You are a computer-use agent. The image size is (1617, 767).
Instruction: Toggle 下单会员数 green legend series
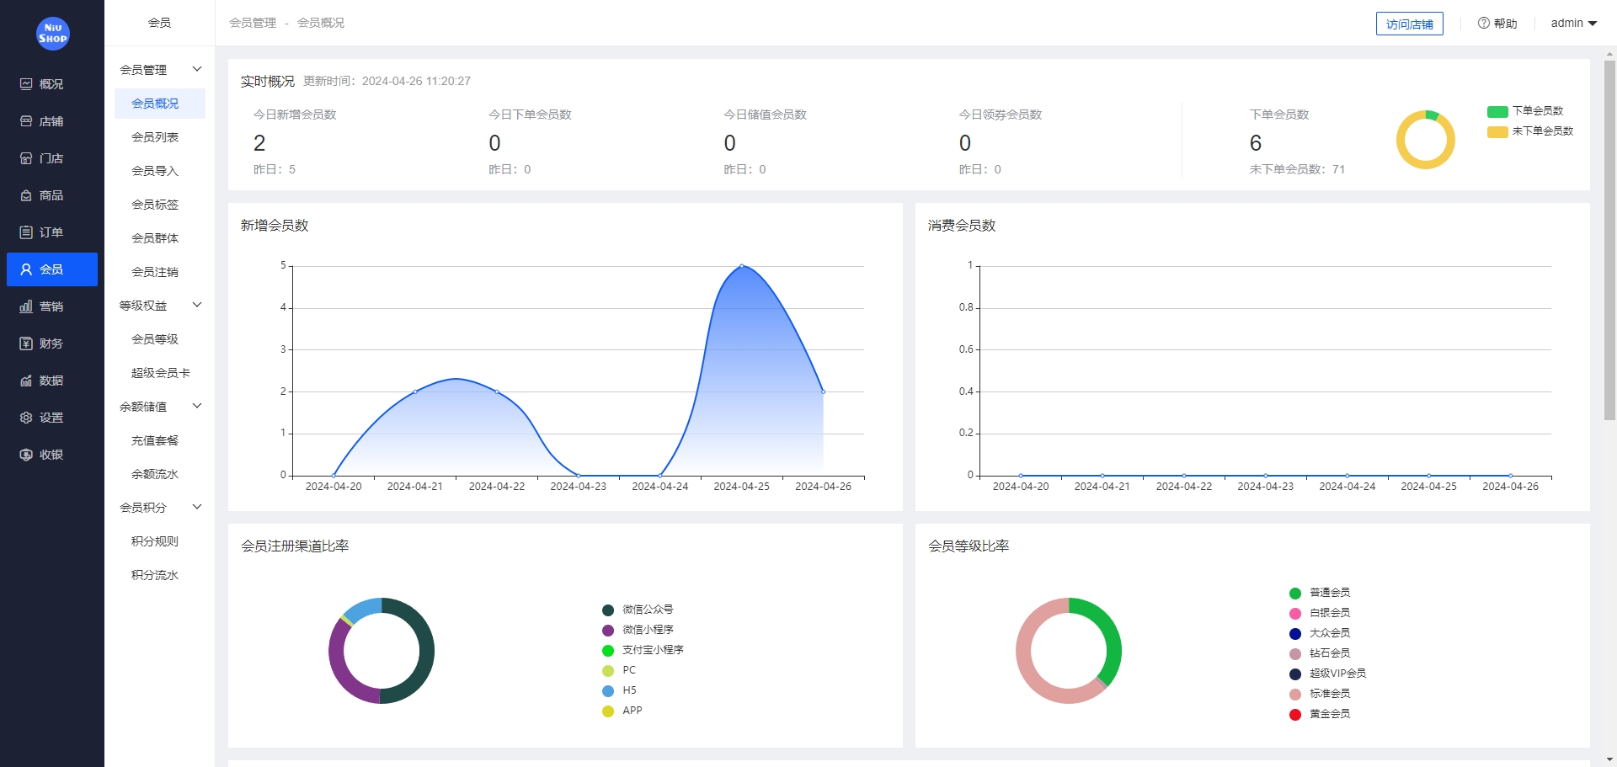[1497, 111]
